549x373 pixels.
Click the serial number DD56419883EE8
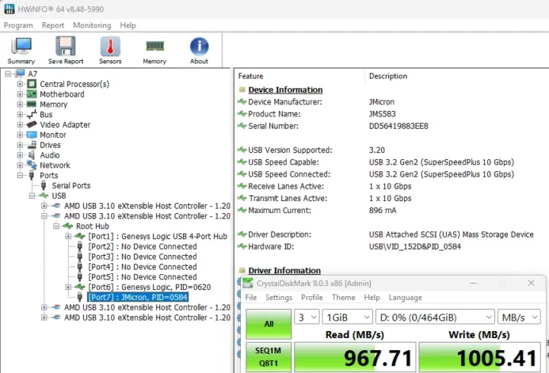point(399,126)
